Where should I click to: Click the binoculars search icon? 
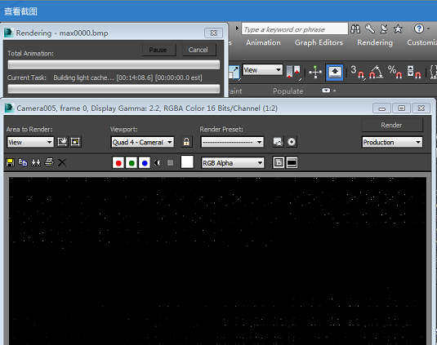[x=355, y=29]
